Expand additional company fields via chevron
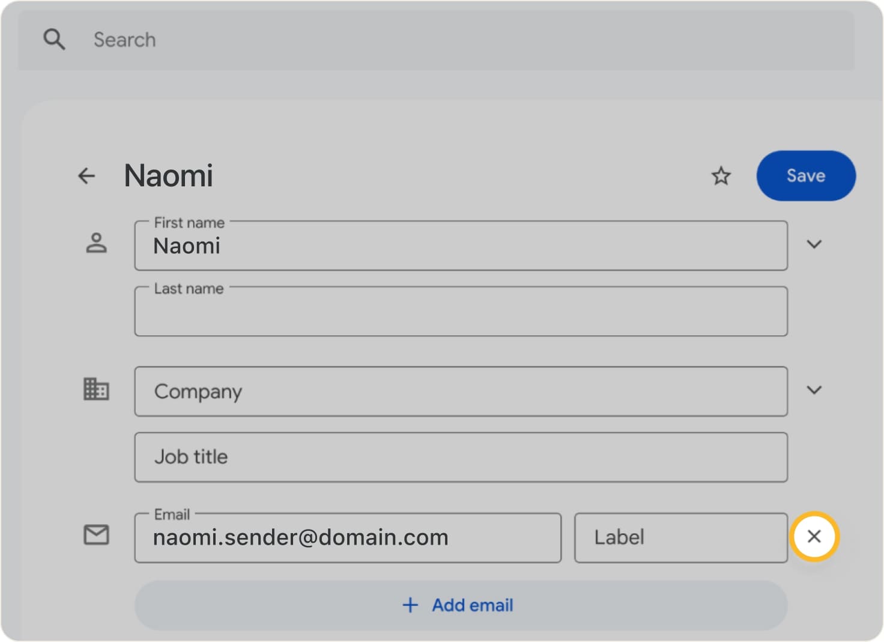 814,390
